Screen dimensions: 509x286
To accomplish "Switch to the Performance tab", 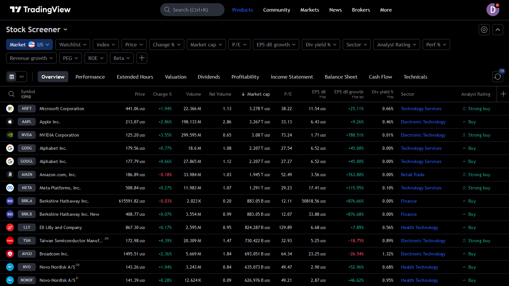I will click(x=90, y=77).
